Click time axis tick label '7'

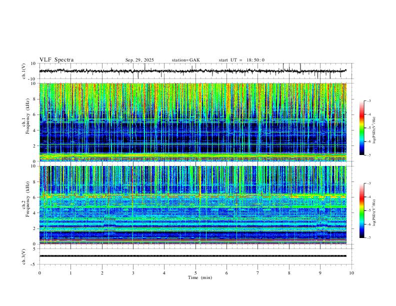point(258,273)
